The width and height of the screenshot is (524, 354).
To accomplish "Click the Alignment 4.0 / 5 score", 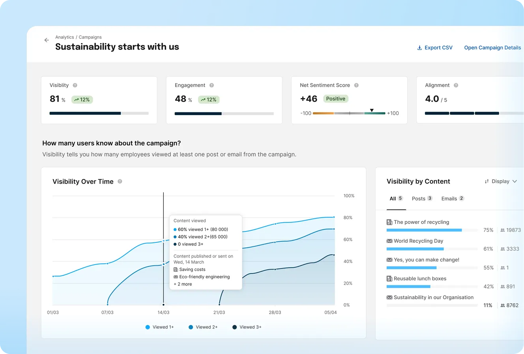I will tap(436, 99).
